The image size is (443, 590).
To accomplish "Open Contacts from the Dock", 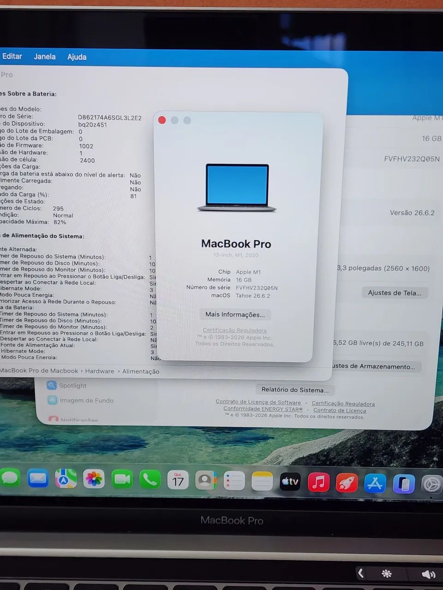I will tap(206, 481).
